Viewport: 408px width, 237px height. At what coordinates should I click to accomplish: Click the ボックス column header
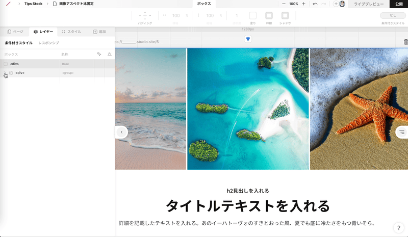(11, 55)
